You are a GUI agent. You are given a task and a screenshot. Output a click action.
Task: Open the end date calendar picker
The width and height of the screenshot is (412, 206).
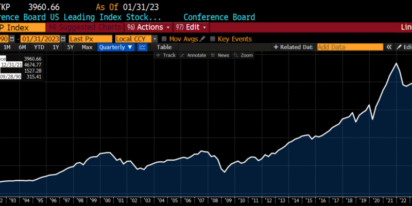[x=63, y=39]
